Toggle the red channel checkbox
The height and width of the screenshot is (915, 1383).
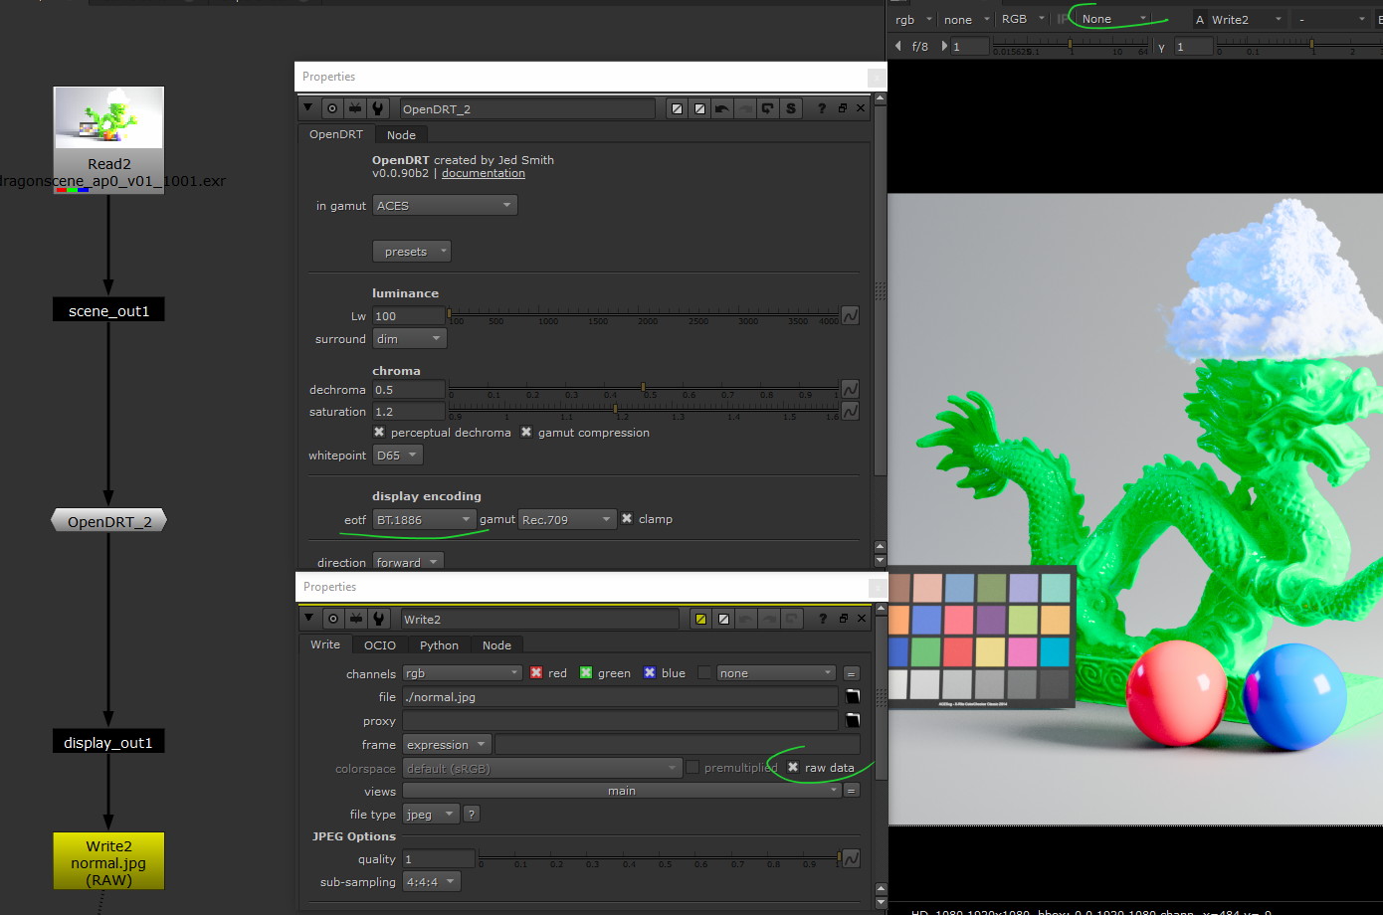(x=536, y=673)
